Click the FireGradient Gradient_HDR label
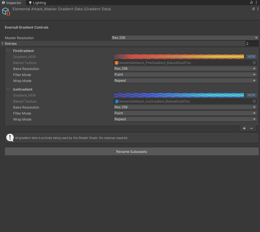 pos(24,57)
